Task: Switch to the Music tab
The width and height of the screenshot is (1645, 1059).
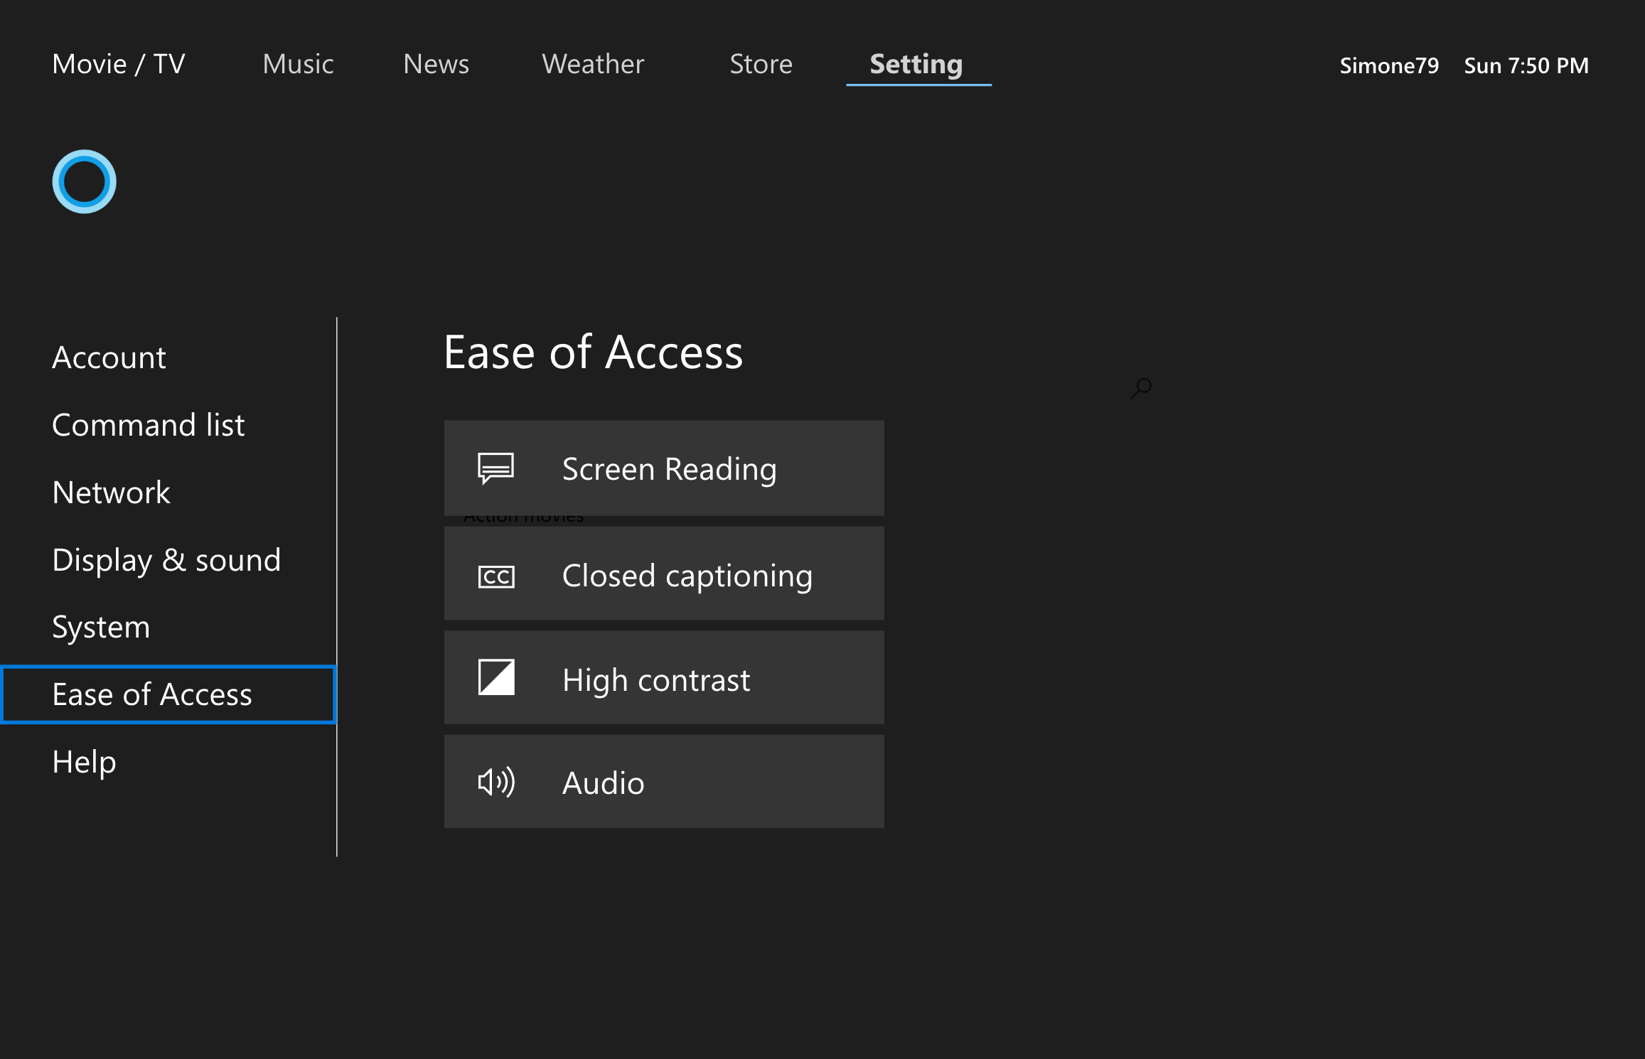Action: pyautogui.click(x=298, y=64)
